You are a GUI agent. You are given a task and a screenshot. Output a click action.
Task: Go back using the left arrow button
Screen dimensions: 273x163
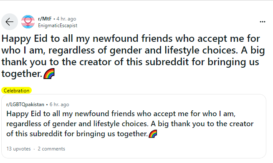coord(10,22)
